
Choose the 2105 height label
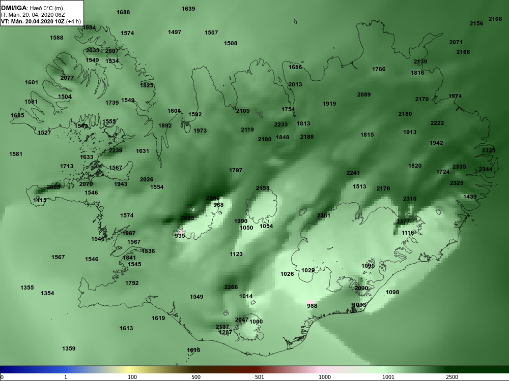(x=243, y=111)
